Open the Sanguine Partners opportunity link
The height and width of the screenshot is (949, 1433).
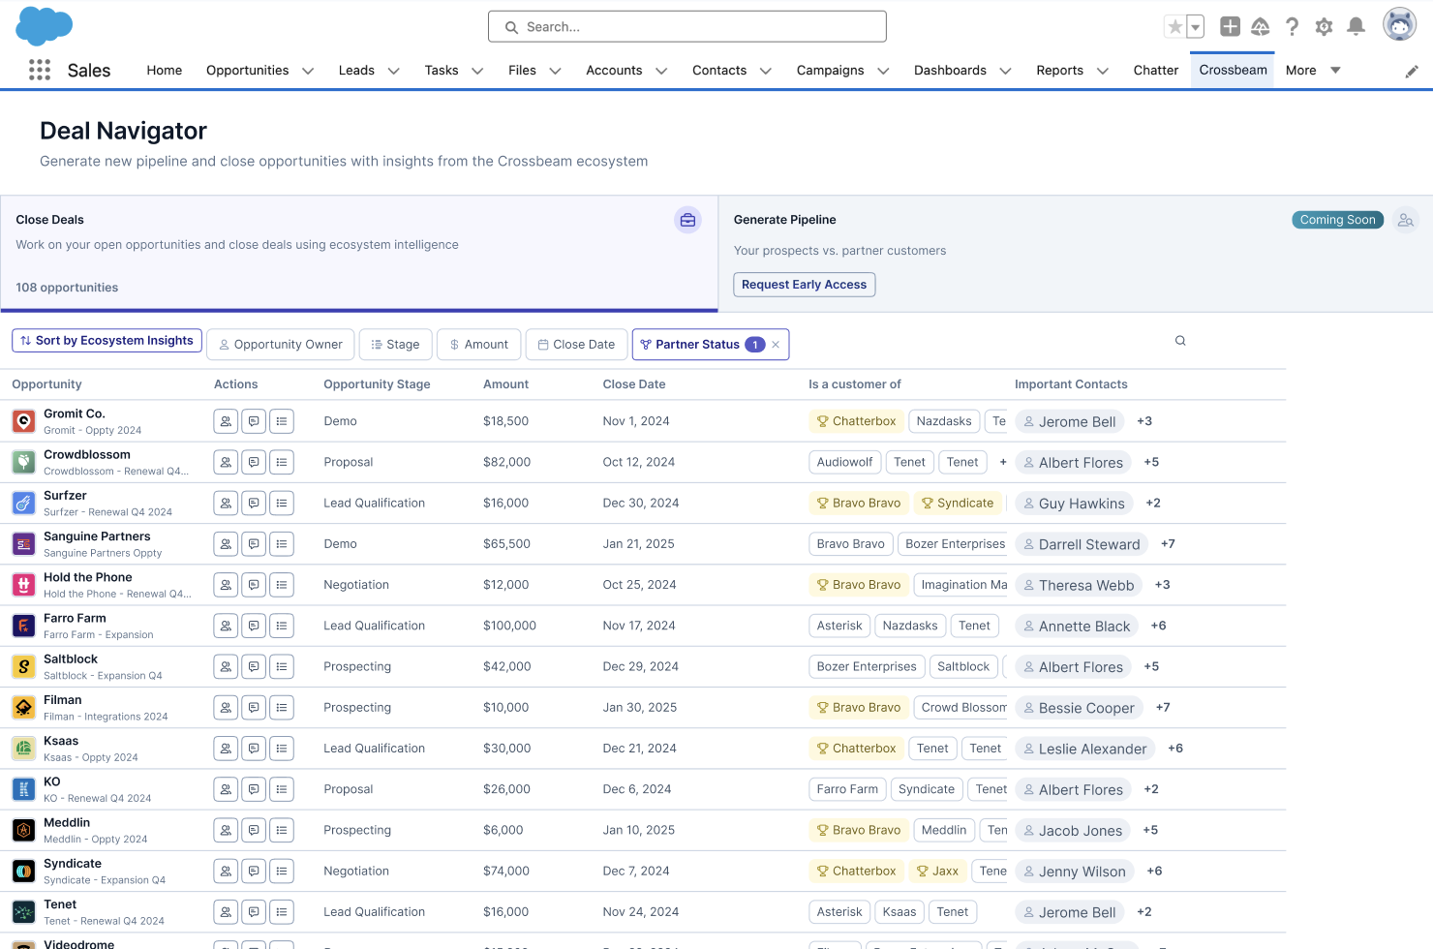click(97, 536)
